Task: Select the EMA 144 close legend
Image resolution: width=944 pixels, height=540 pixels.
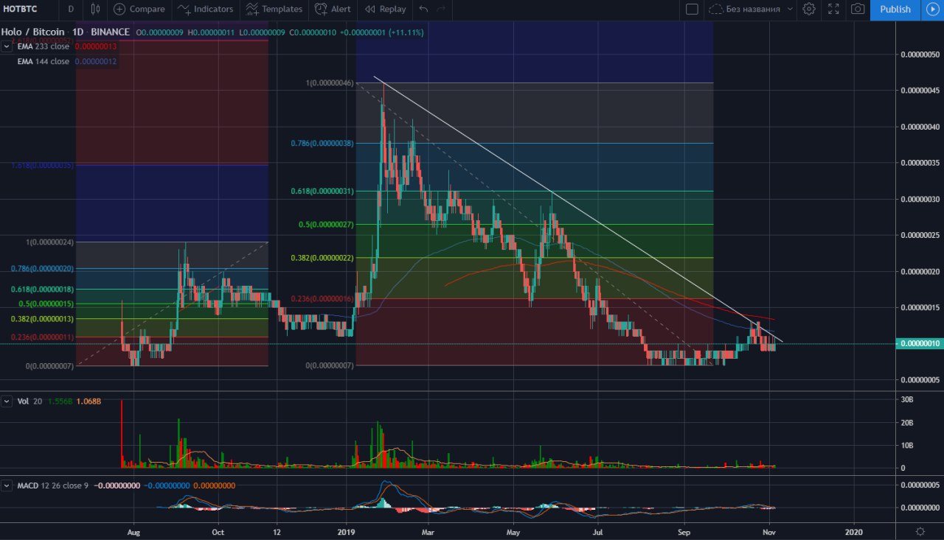Action: coord(44,61)
